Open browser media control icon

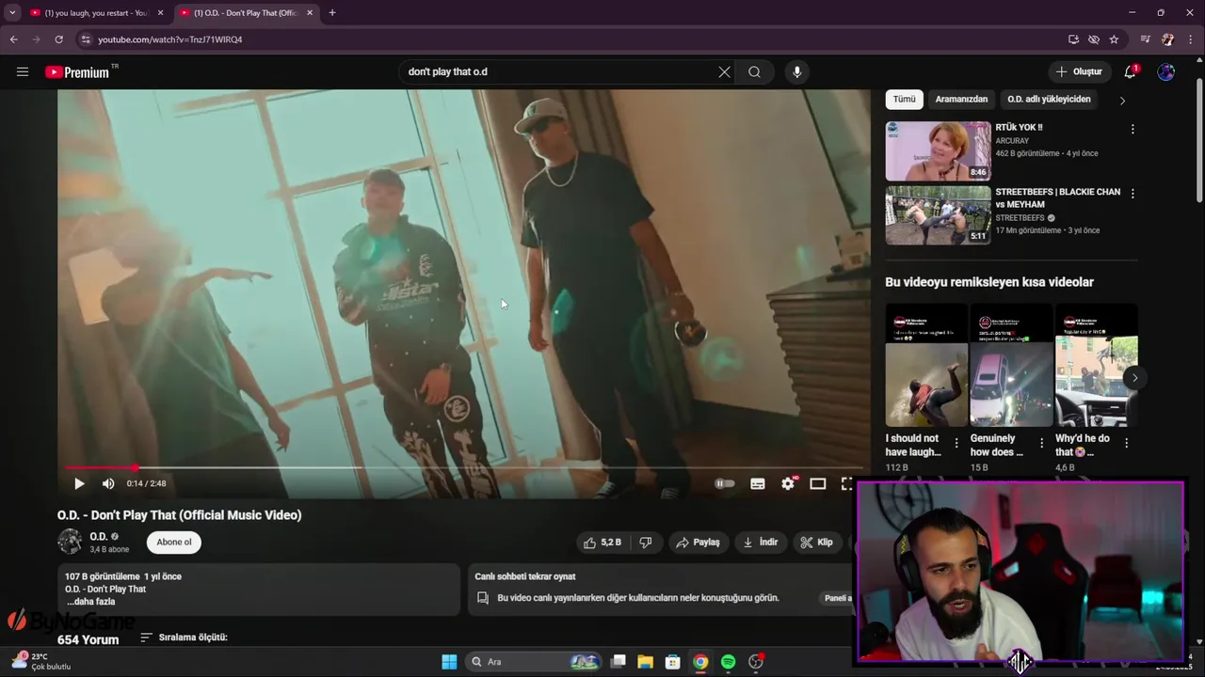1145,39
